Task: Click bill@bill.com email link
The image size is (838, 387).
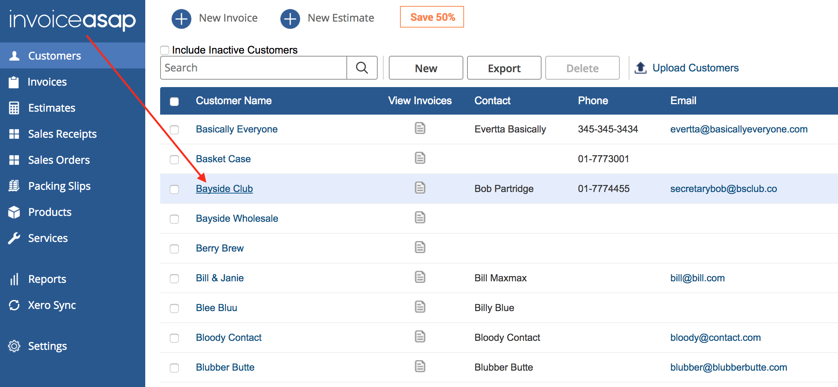Action: pos(698,278)
